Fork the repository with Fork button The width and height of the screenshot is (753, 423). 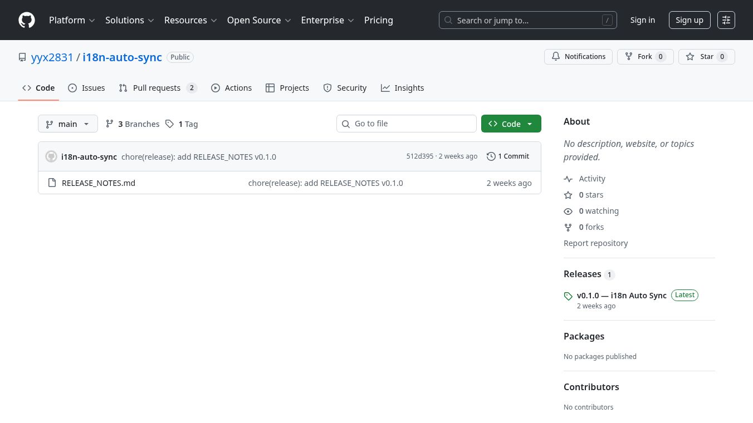pyautogui.click(x=645, y=57)
